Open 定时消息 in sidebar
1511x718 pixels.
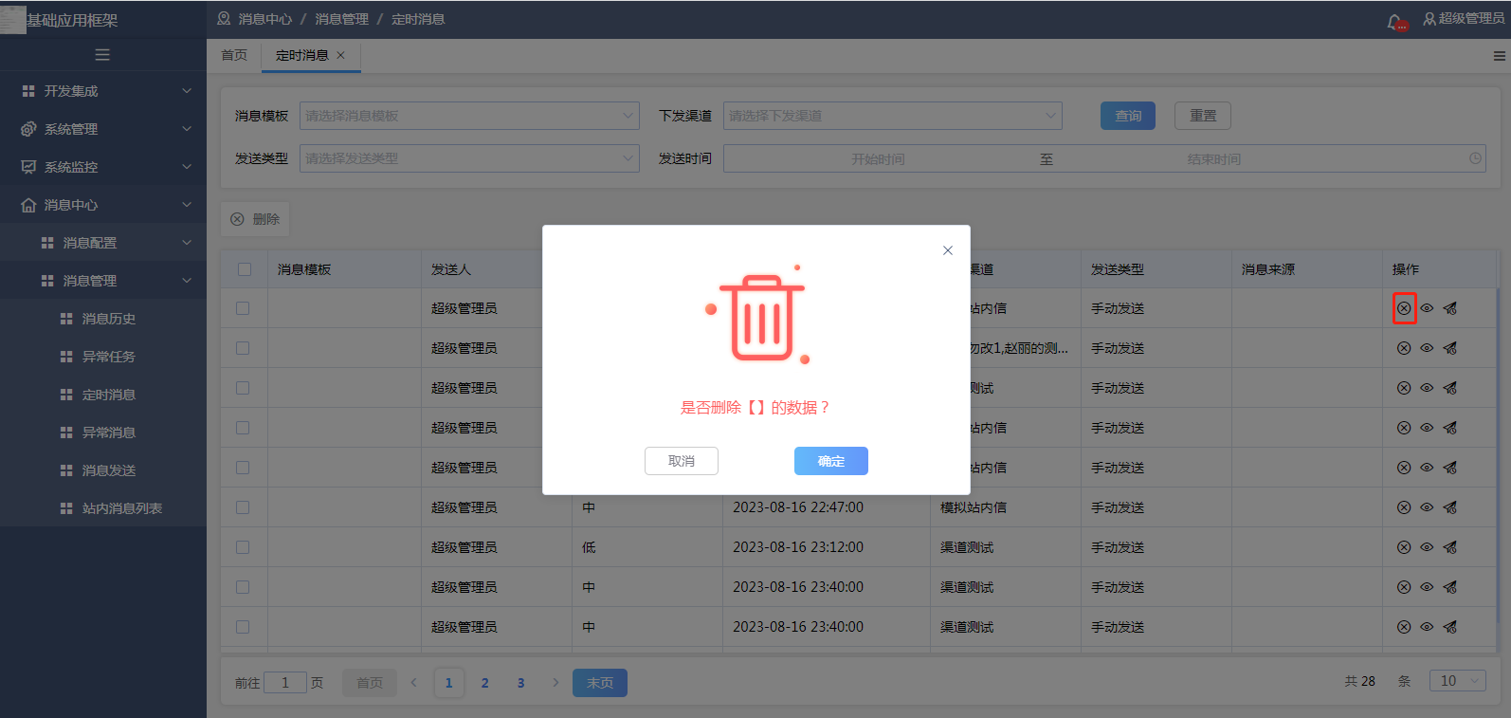click(x=109, y=395)
